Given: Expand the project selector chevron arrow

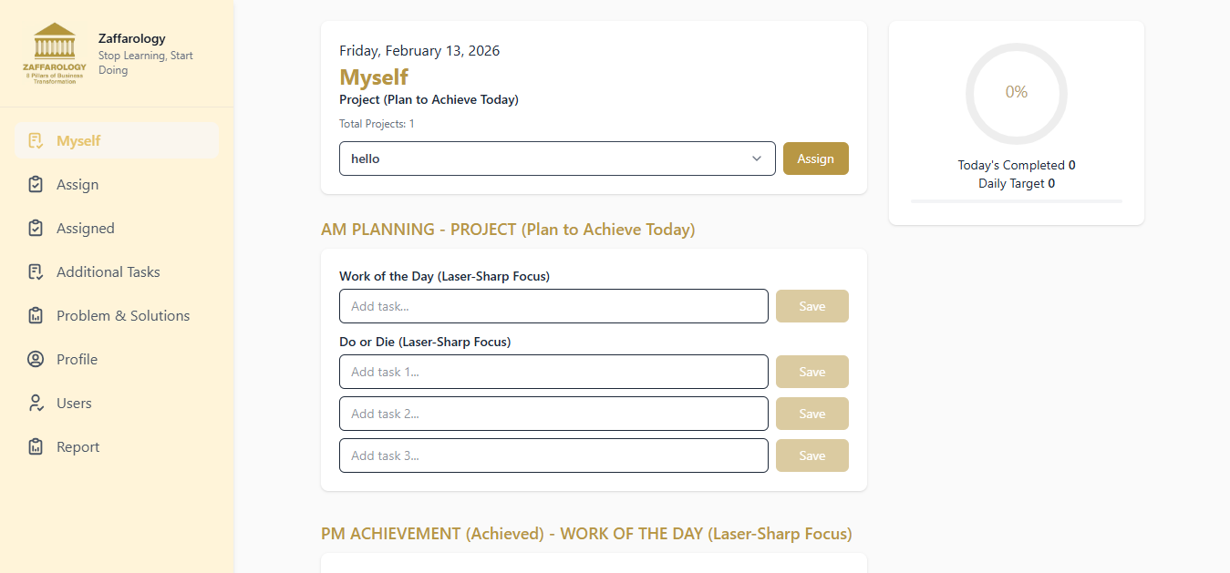Looking at the screenshot, I should pos(757,159).
